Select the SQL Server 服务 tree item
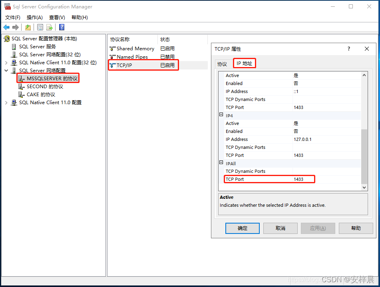 37,47
